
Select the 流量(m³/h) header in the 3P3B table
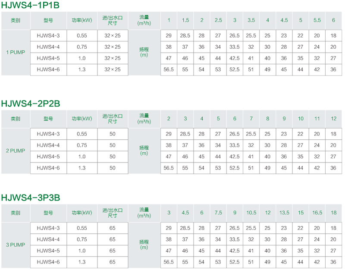144,213
